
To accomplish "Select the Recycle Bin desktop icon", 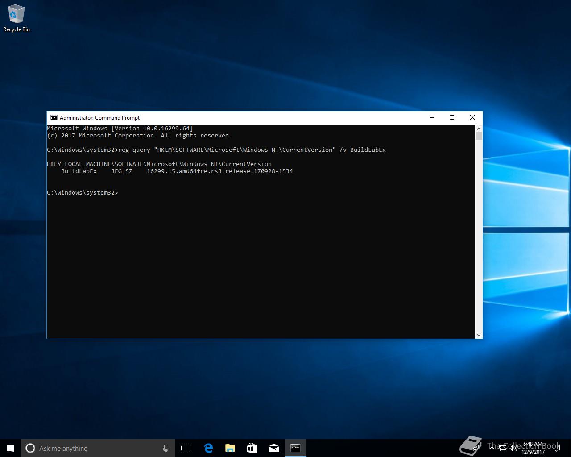I will [16, 19].
